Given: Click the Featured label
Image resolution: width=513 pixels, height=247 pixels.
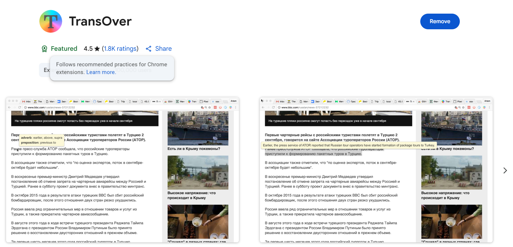Looking at the screenshot, I should click(x=64, y=49).
